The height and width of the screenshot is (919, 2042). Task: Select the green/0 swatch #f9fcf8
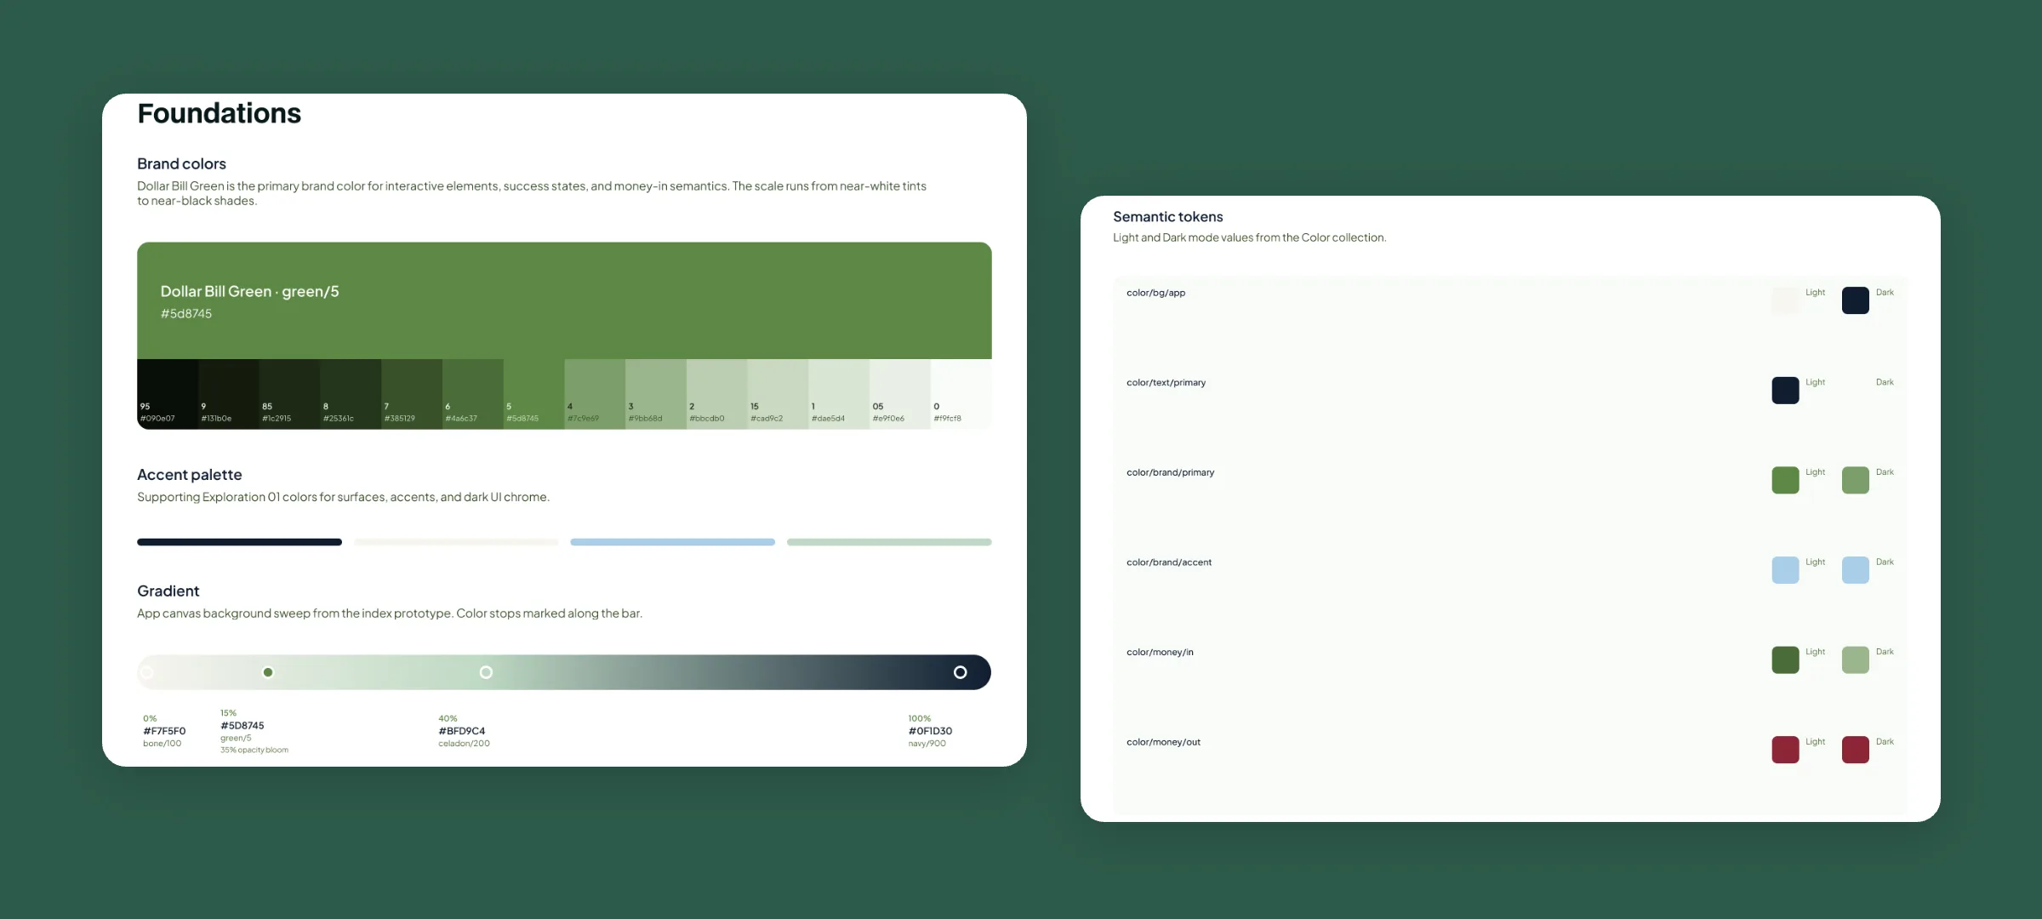click(961, 394)
